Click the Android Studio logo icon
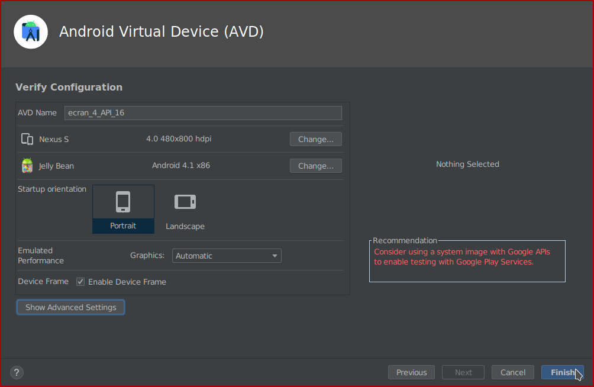The width and height of the screenshot is (594, 387). pyautogui.click(x=31, y=32)
